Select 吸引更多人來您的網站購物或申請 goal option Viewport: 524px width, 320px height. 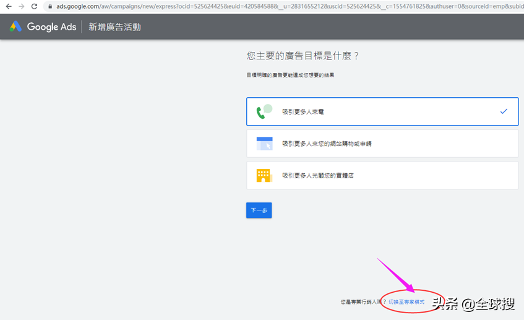click(x=382, y=144)
